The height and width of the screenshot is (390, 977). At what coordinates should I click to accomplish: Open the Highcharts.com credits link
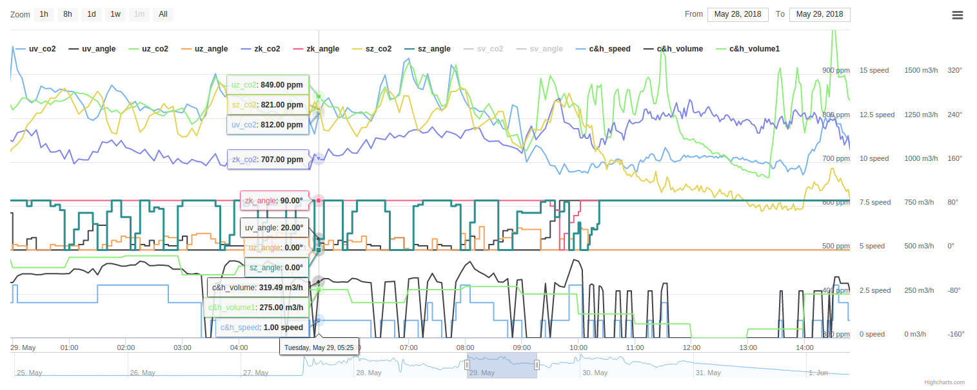tap(945, 382)
